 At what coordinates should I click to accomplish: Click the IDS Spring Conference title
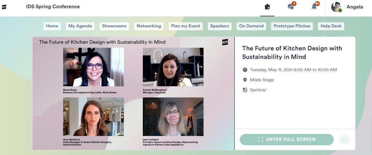tap(53, 7)
